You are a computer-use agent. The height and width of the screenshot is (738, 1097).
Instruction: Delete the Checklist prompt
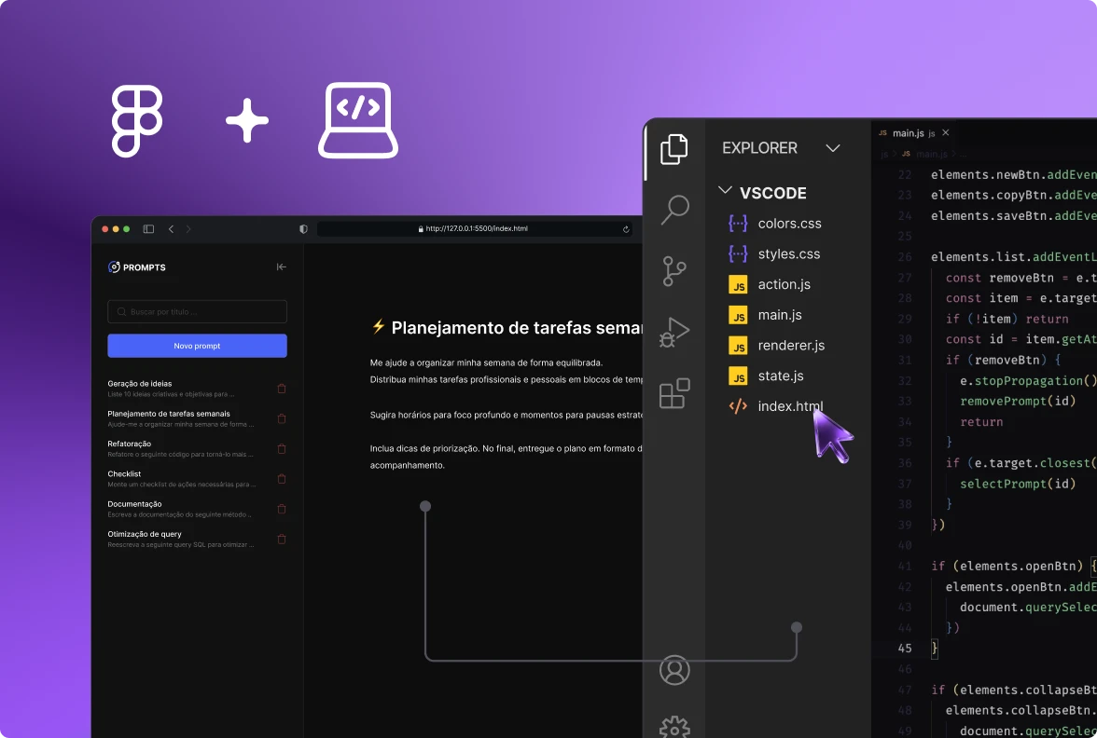[x=282, y=479]
